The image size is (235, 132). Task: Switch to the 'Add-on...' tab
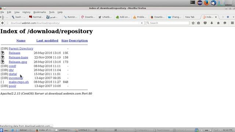tap(123, 17)
